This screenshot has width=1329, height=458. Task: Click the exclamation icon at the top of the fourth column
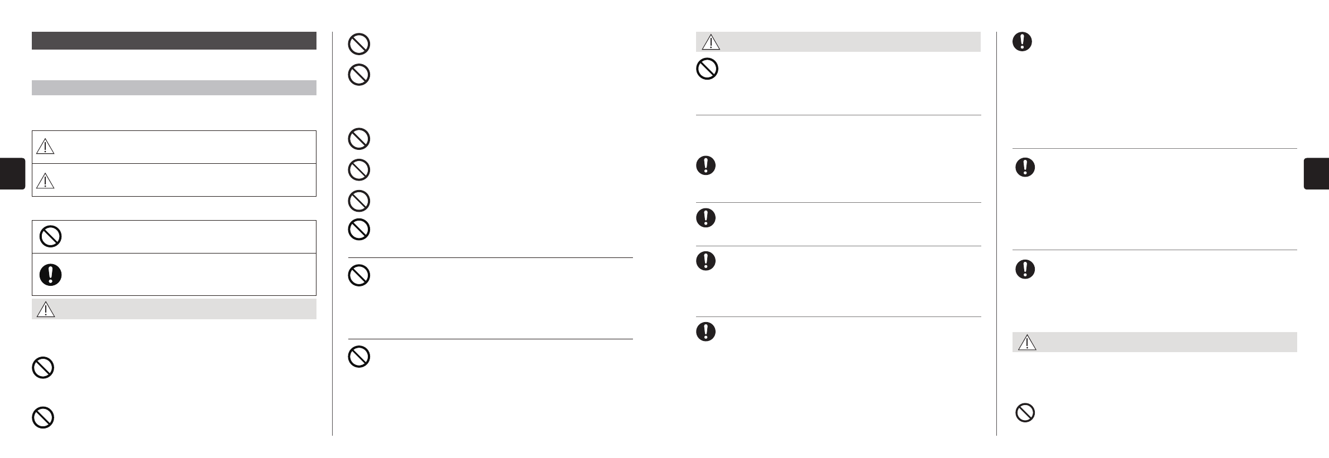1022,42
